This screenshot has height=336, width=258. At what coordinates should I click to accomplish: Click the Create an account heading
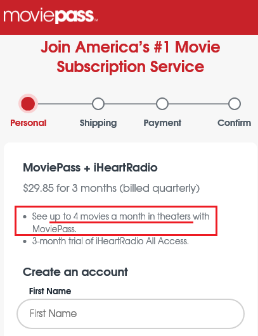click(x=75, y=272)
